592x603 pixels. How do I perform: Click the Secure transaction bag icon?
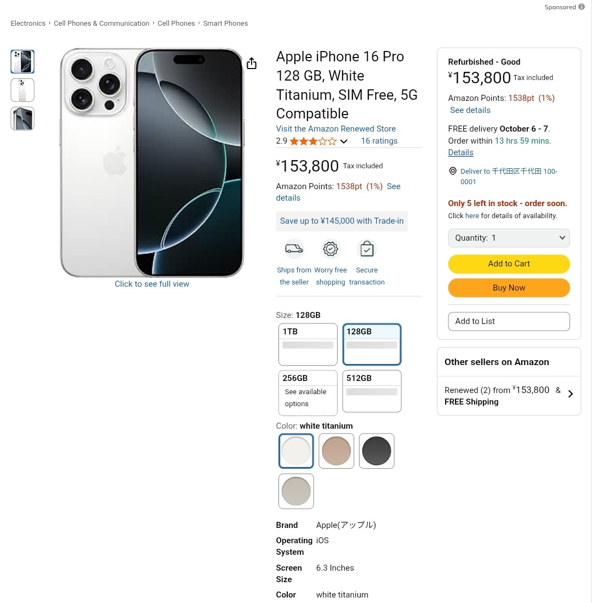click(367, 249)
